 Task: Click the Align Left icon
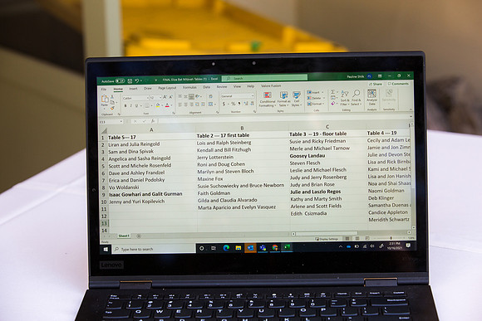[180, 105]
